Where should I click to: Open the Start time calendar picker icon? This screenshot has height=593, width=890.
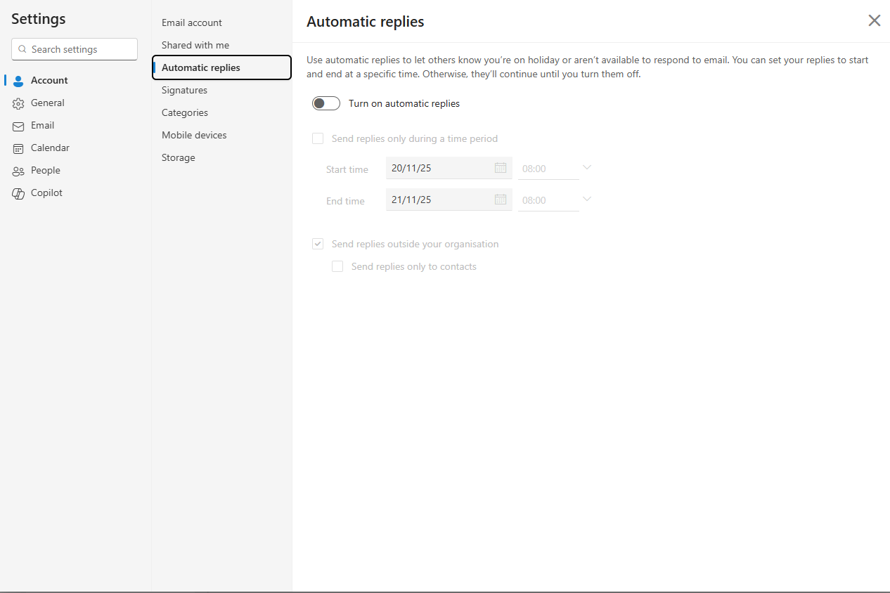coord(501,168)
